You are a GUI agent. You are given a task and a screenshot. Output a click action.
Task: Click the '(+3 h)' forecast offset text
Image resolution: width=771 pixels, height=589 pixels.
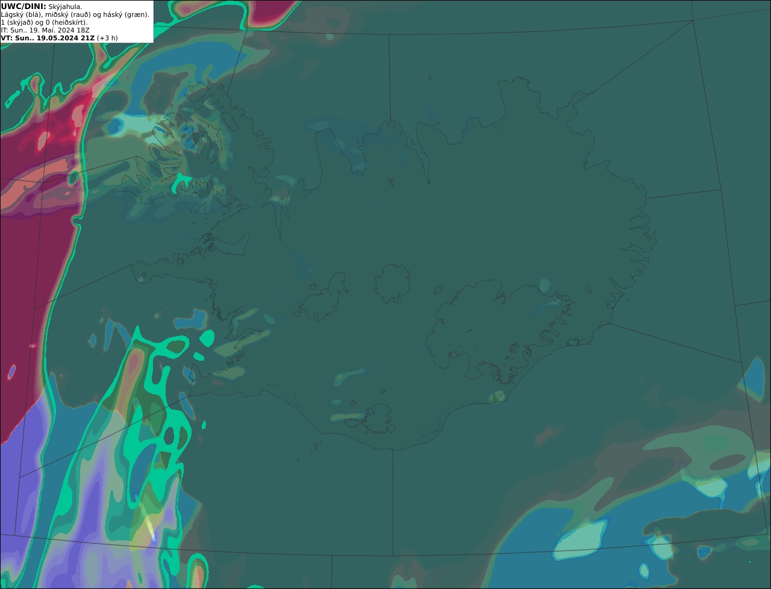[x=107, y=38]
